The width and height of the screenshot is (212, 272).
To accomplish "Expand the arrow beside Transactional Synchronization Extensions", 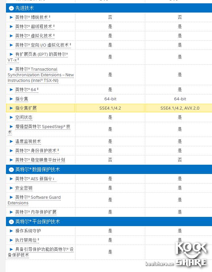I will click(11, 69).
